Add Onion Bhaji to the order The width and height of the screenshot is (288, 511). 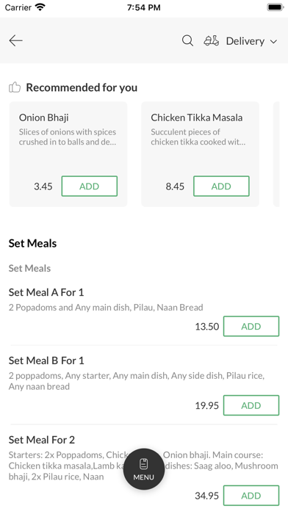90,186
